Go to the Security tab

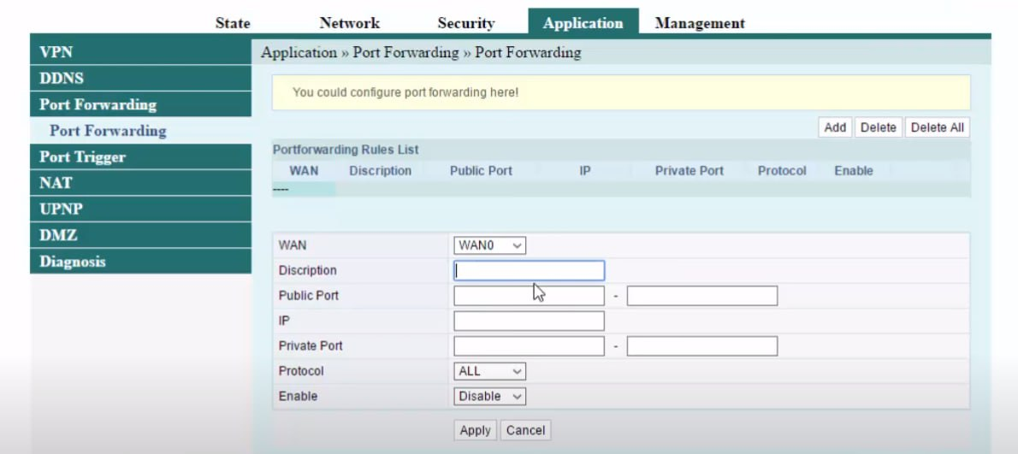465,23
